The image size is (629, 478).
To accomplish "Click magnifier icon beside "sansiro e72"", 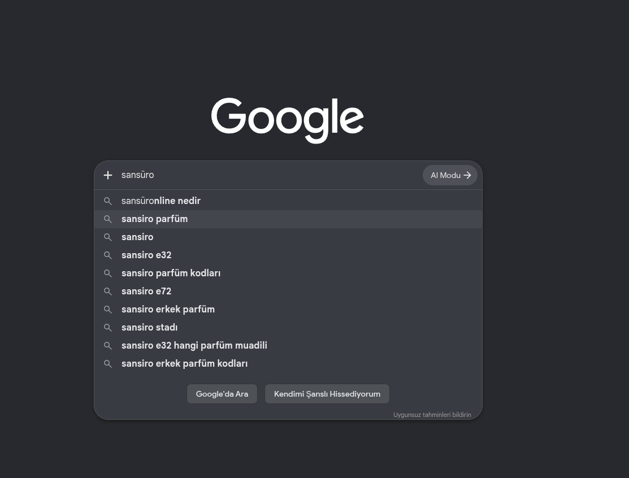I will (107, 291).
